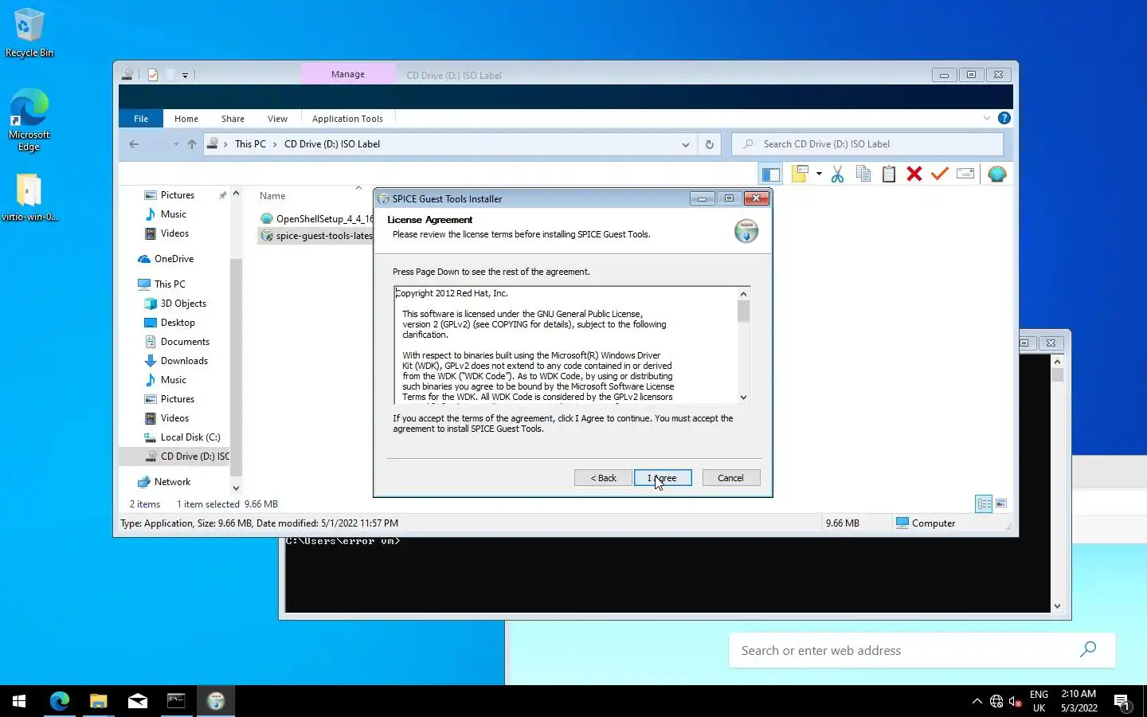Sort files by the Name column
The height and width of the screenshot is (717, 1147).
click(x=272, y=196)
